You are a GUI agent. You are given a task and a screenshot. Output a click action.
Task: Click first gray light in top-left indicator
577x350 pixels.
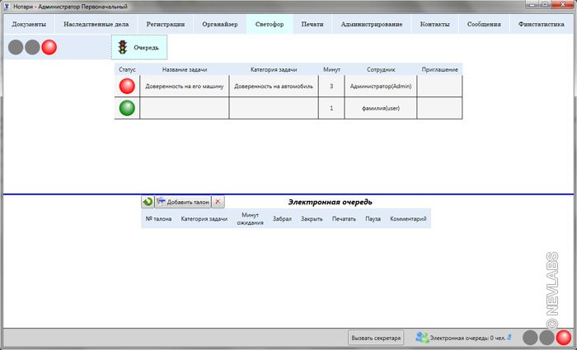point(16,48)
